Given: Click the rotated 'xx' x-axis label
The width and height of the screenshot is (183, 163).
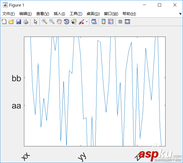Looking at the screenshot, I should pyautogui.click(x=26, y=157).
